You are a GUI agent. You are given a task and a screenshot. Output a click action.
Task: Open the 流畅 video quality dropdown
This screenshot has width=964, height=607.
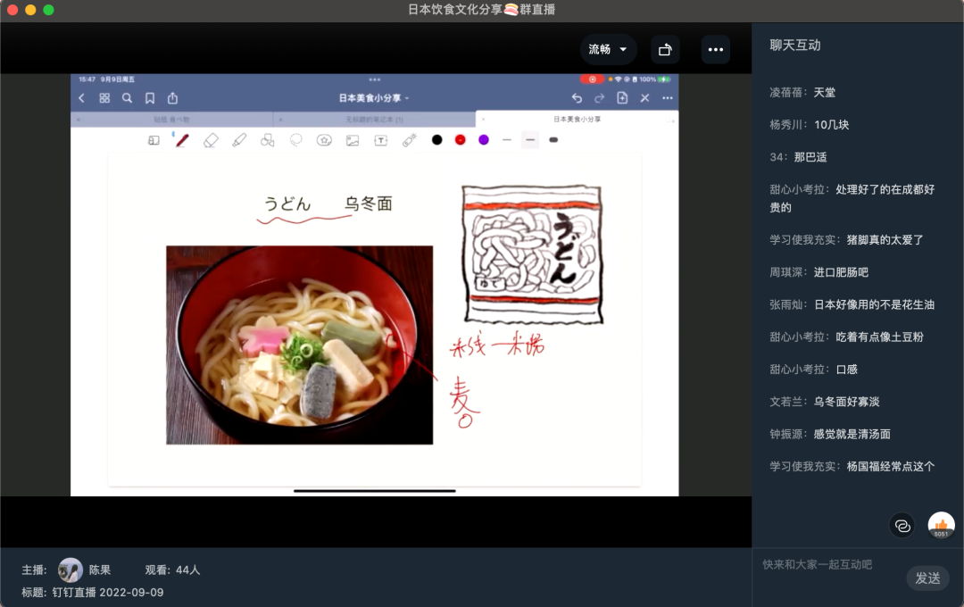609,50
